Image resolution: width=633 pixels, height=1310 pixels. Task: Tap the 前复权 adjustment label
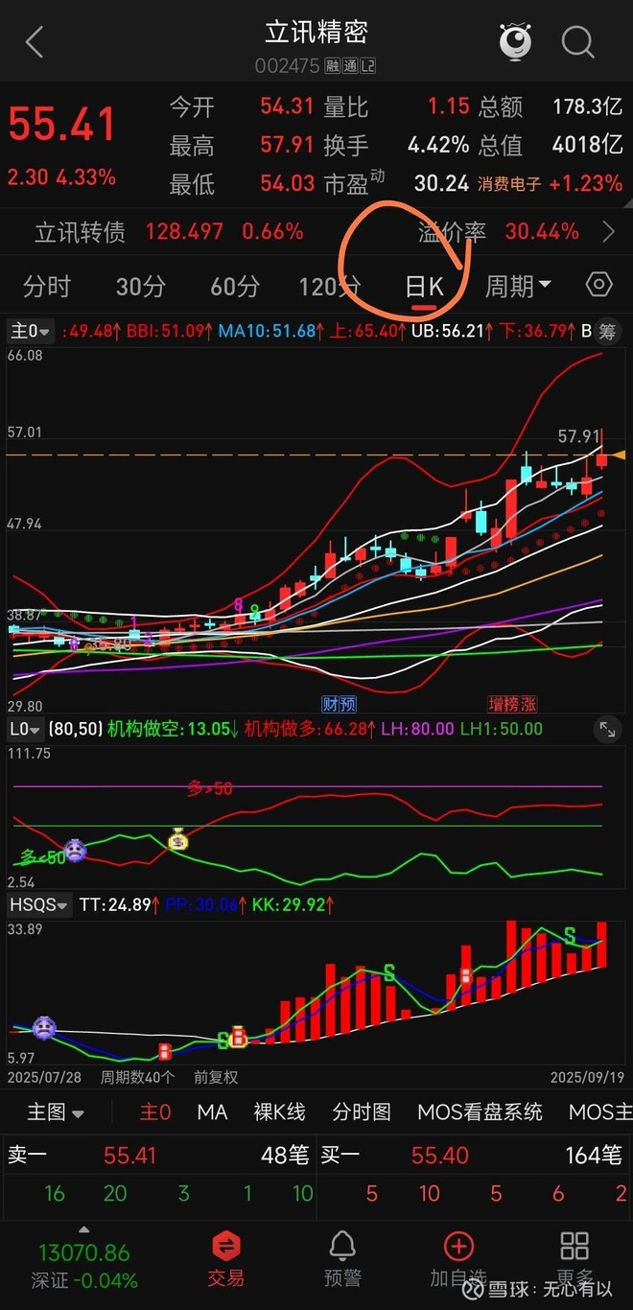click(216, 1077)
